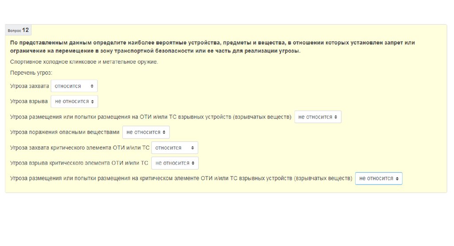
Task: Click the 'Угроза взрыва' label text
Action: click(x=29, y=101)
